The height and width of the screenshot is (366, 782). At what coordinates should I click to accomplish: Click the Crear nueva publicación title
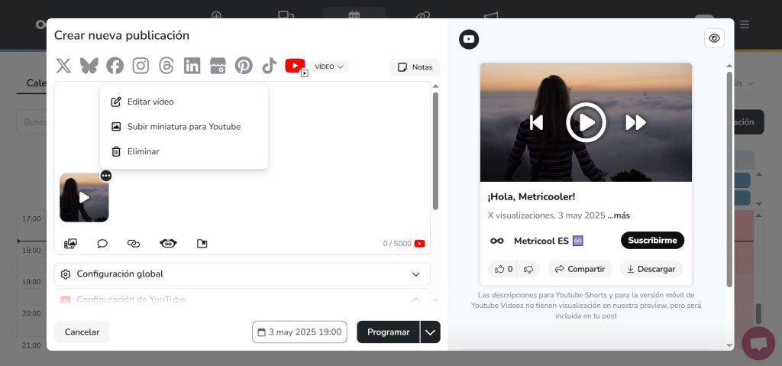[121, 35]
